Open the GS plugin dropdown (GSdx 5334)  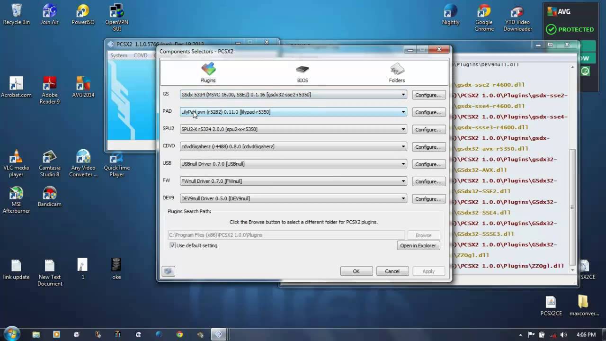[294, 95]
